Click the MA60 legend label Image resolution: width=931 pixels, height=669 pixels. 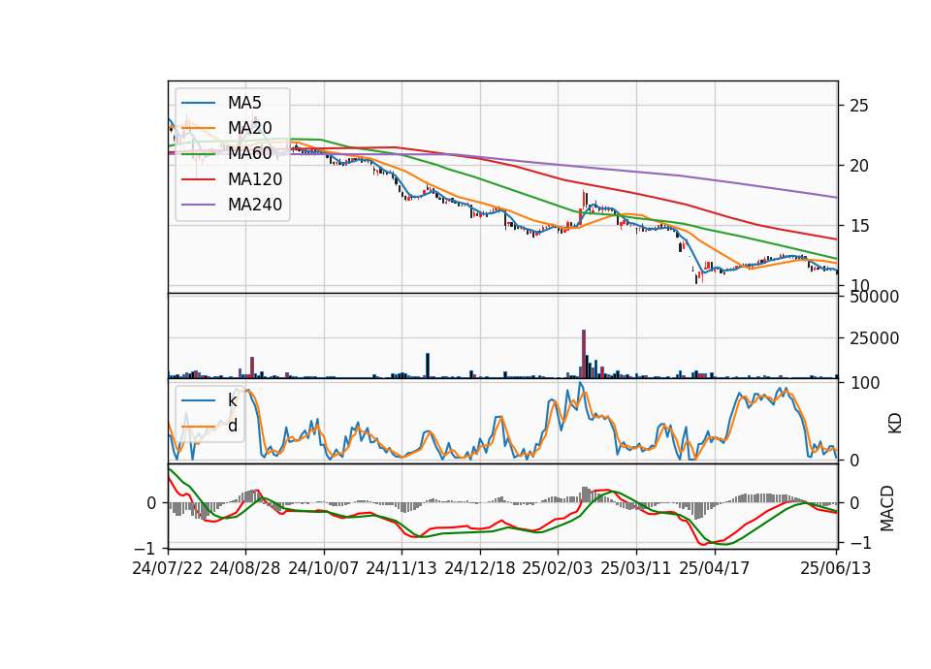tap(250, 154)
